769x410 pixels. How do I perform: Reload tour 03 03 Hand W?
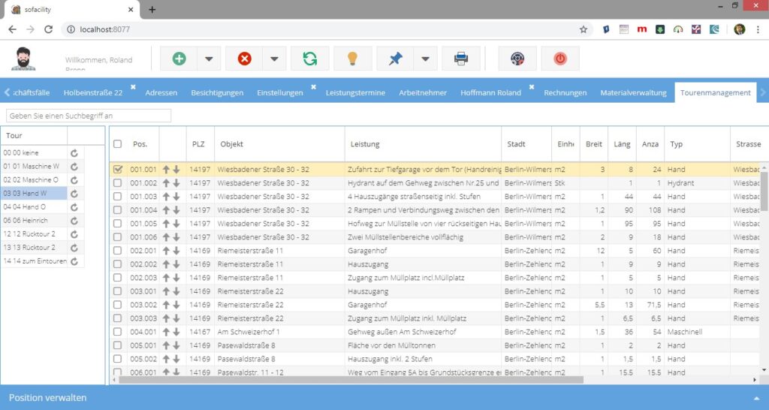pos(74,194)
